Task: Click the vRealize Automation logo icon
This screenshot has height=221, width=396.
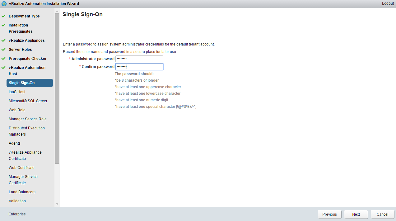Action: pos(4,4)
